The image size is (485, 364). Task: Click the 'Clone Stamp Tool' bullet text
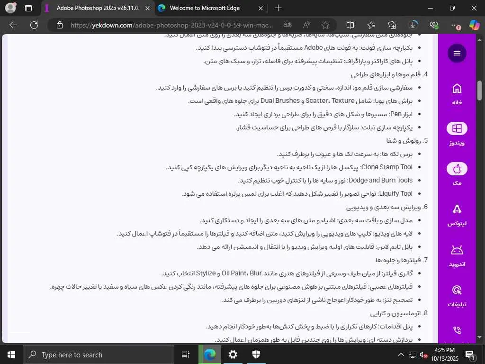pyautogui.click(x=289, y=167)
